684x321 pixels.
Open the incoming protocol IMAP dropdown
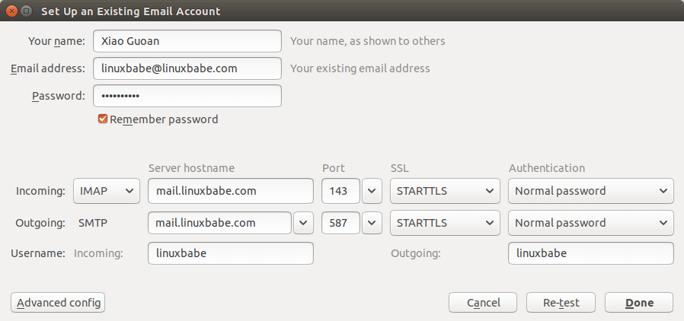click(x=107, y=191)
